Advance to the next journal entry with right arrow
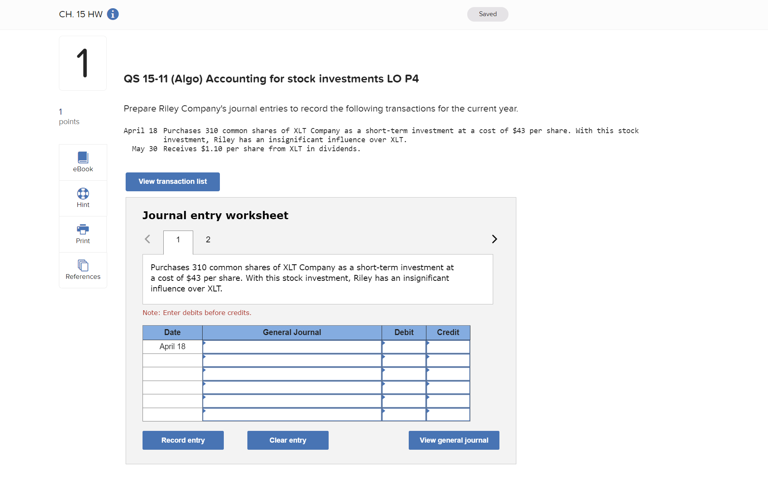The height and width of the screenshot is (500, 768). click(494, 239)
